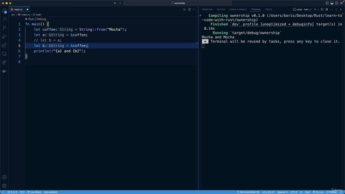Open remote window indicator in status bar
This screenshot has height=194, width=345.
click(x=3, y=192)
